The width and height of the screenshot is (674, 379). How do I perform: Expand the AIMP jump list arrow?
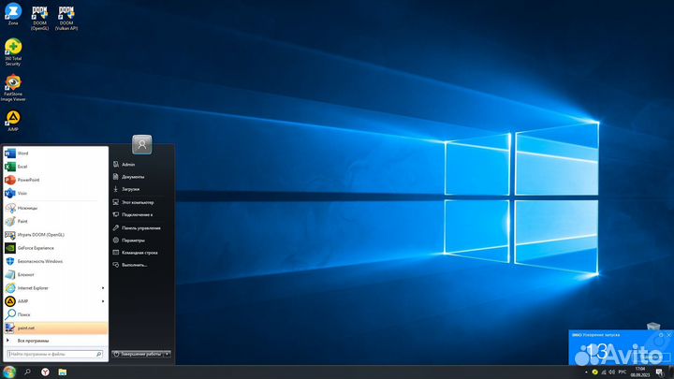[102, 301]
